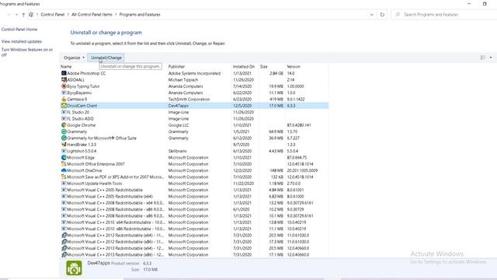Image resolution: width=497 pixels, height=280 pixels.
Task: Click the Bijoy Typing Tutor icon
Action: 64,86
